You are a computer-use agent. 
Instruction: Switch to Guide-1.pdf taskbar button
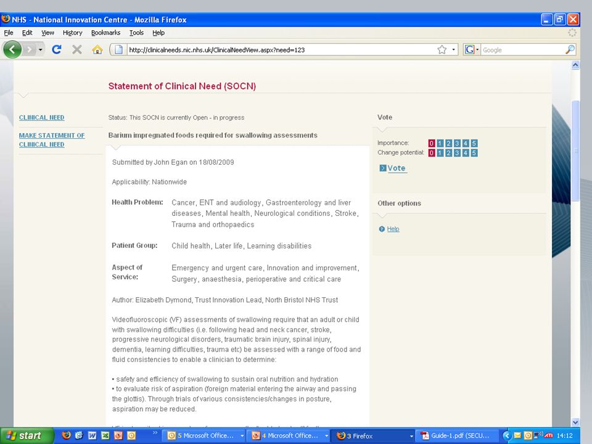coord(456,436)
